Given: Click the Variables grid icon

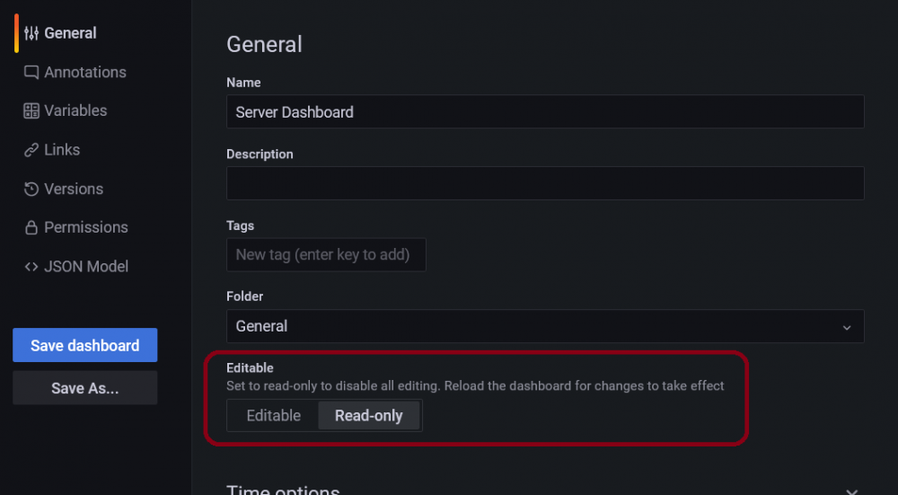Looking at the screenshot, I should 31,110.
